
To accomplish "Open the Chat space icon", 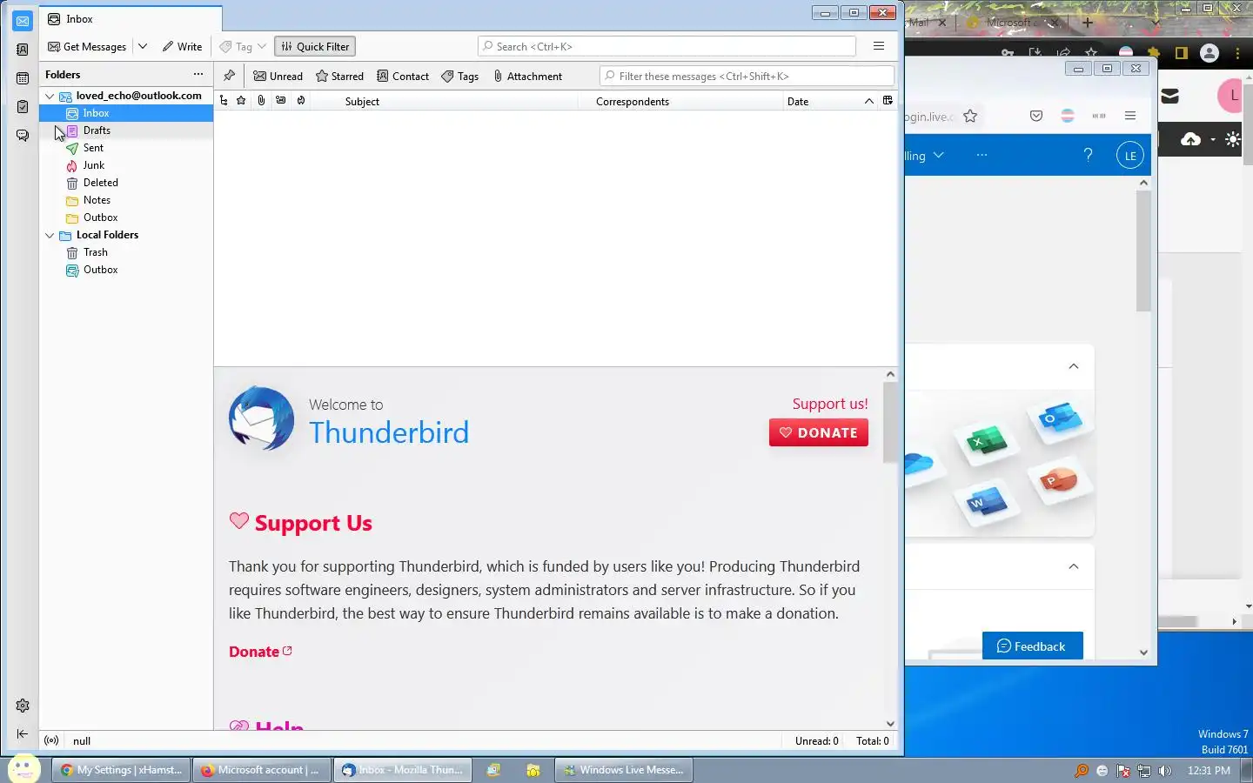I will click(x=23, y=136).
